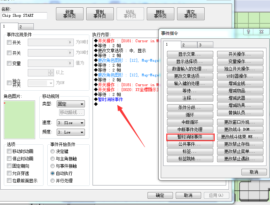Click the 显示文章 command button
This screenshot has height=205, width=270.
tap(190, 54)
